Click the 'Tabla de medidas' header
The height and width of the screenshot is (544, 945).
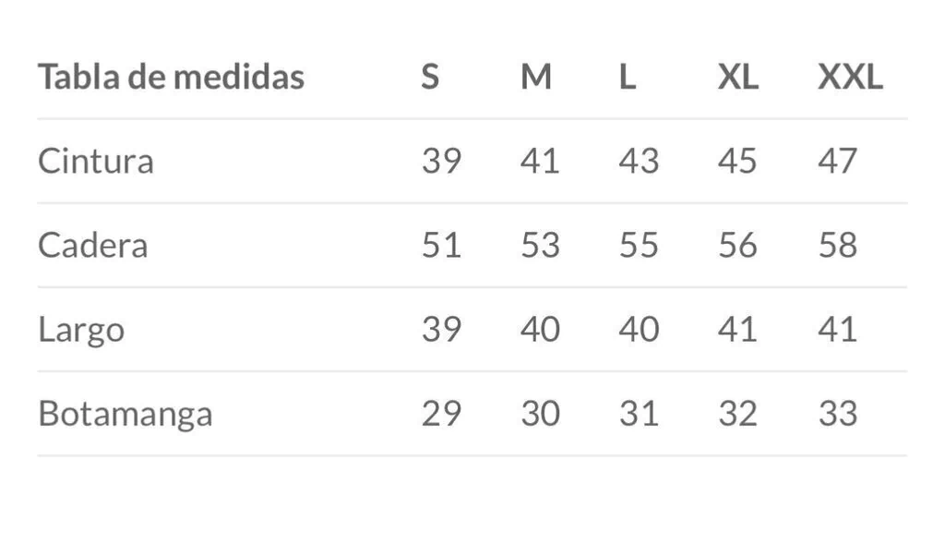coord(171,78)
